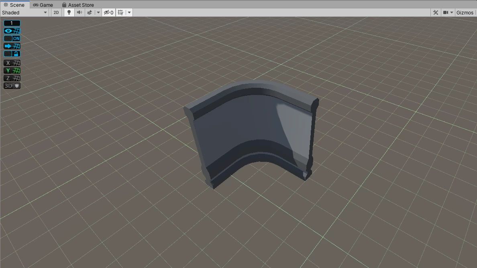477x268 pixels.
Task: Toggle the Y axis grid plane
Action: [x=12, y=71]
